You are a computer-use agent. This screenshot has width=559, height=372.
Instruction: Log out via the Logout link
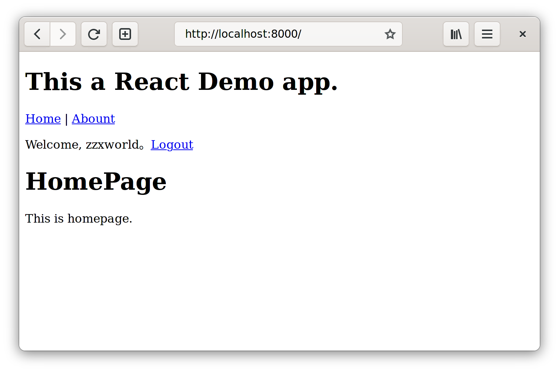tap(172, 145)
